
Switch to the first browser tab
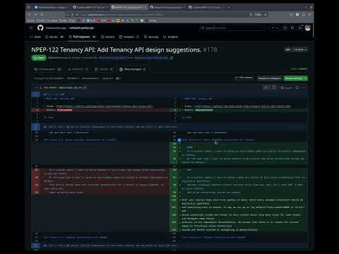(x=51, y=7)
